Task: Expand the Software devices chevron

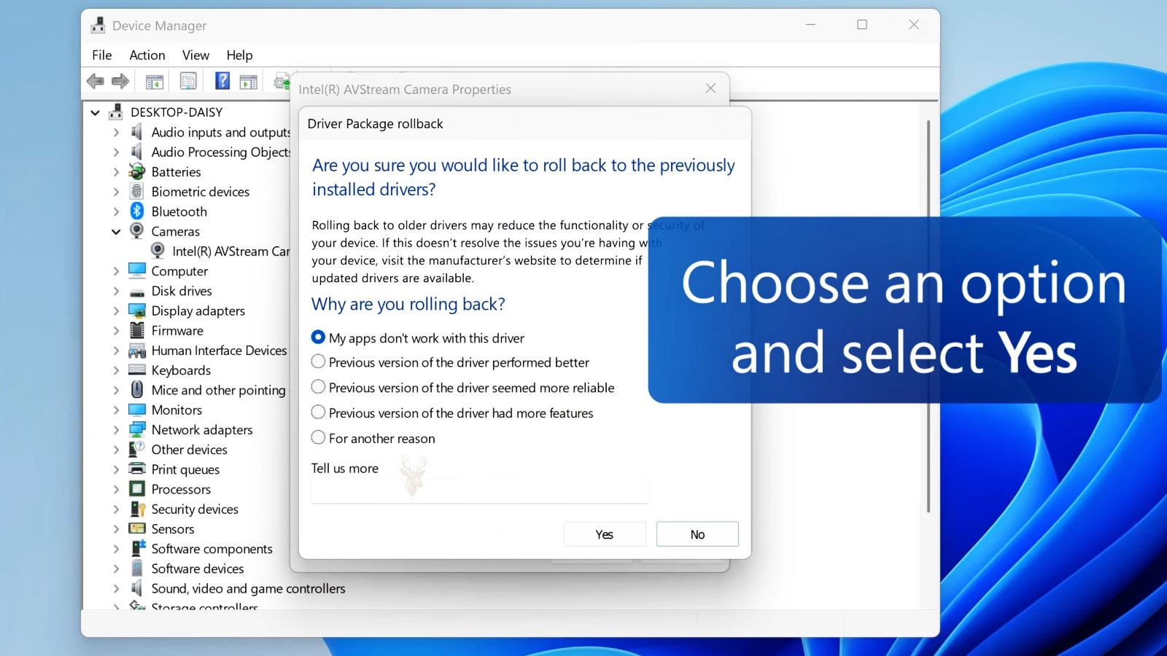Action: [116, 569]
